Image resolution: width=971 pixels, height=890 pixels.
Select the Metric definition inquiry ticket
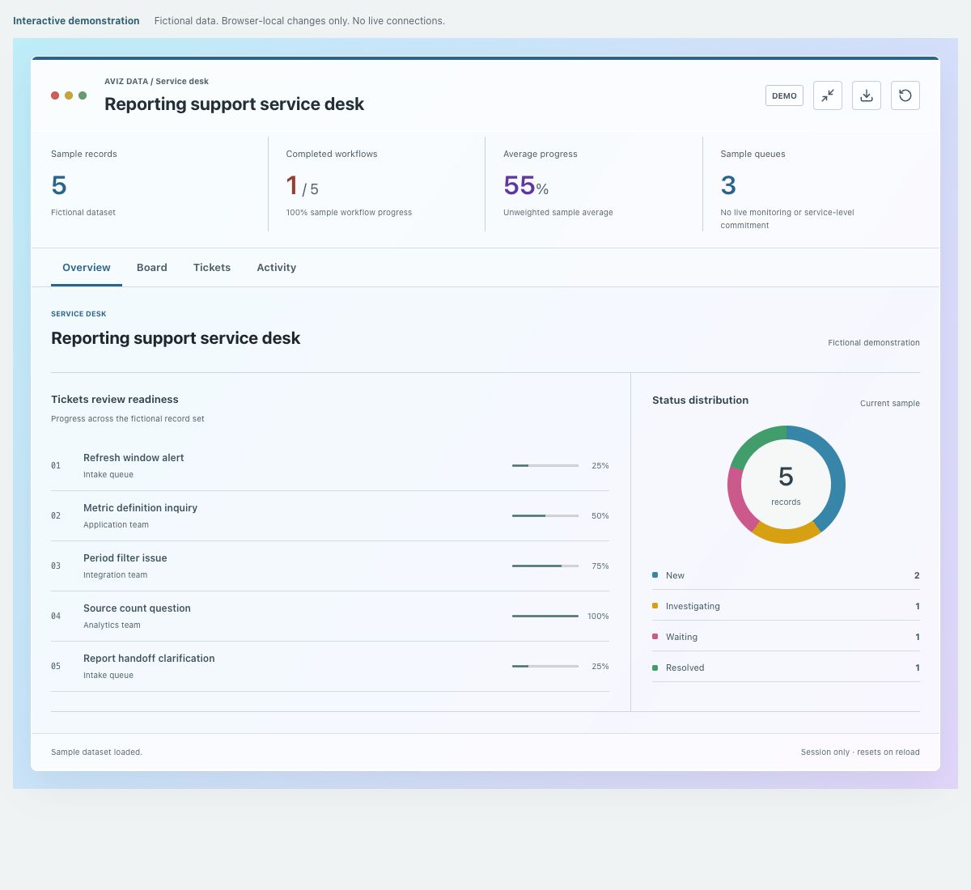[330, 516]
